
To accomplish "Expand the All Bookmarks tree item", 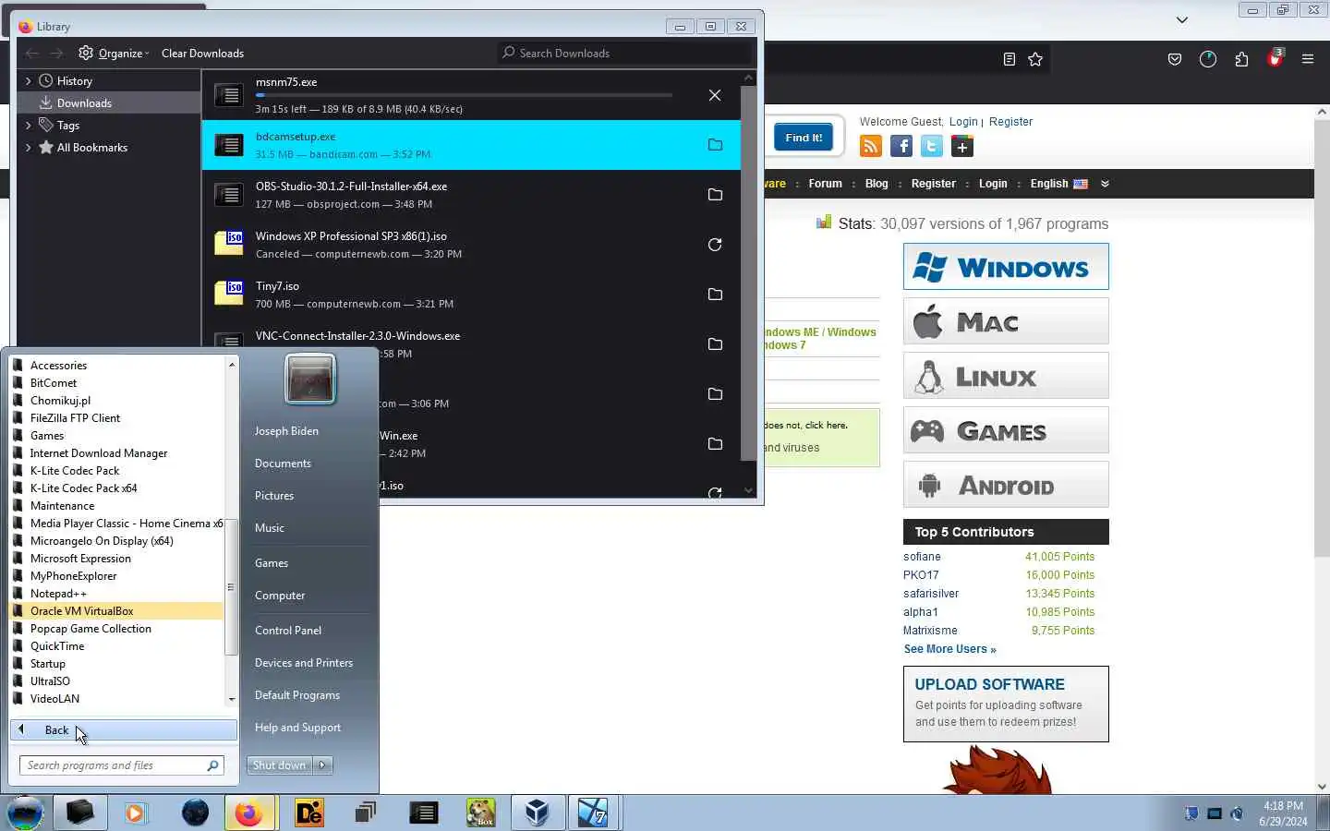I will click(x=28, y=148).
